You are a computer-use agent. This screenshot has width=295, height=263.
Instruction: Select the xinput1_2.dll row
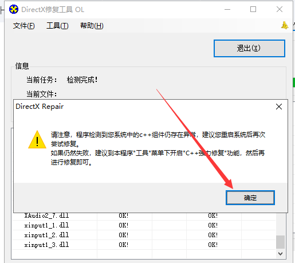pyautogui.click(x=144, y=235)
